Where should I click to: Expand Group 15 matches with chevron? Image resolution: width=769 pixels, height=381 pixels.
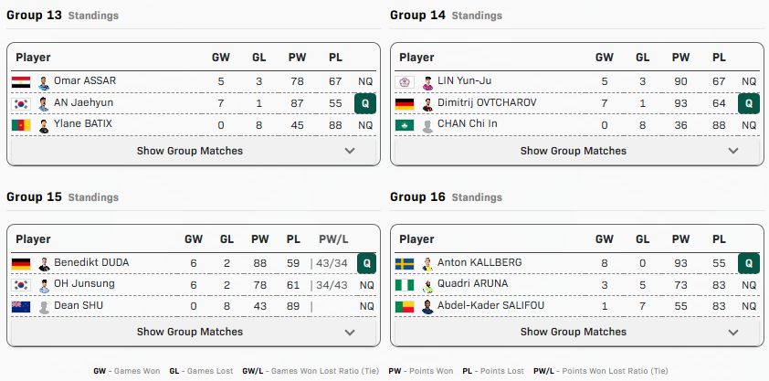tap(351, 333)
